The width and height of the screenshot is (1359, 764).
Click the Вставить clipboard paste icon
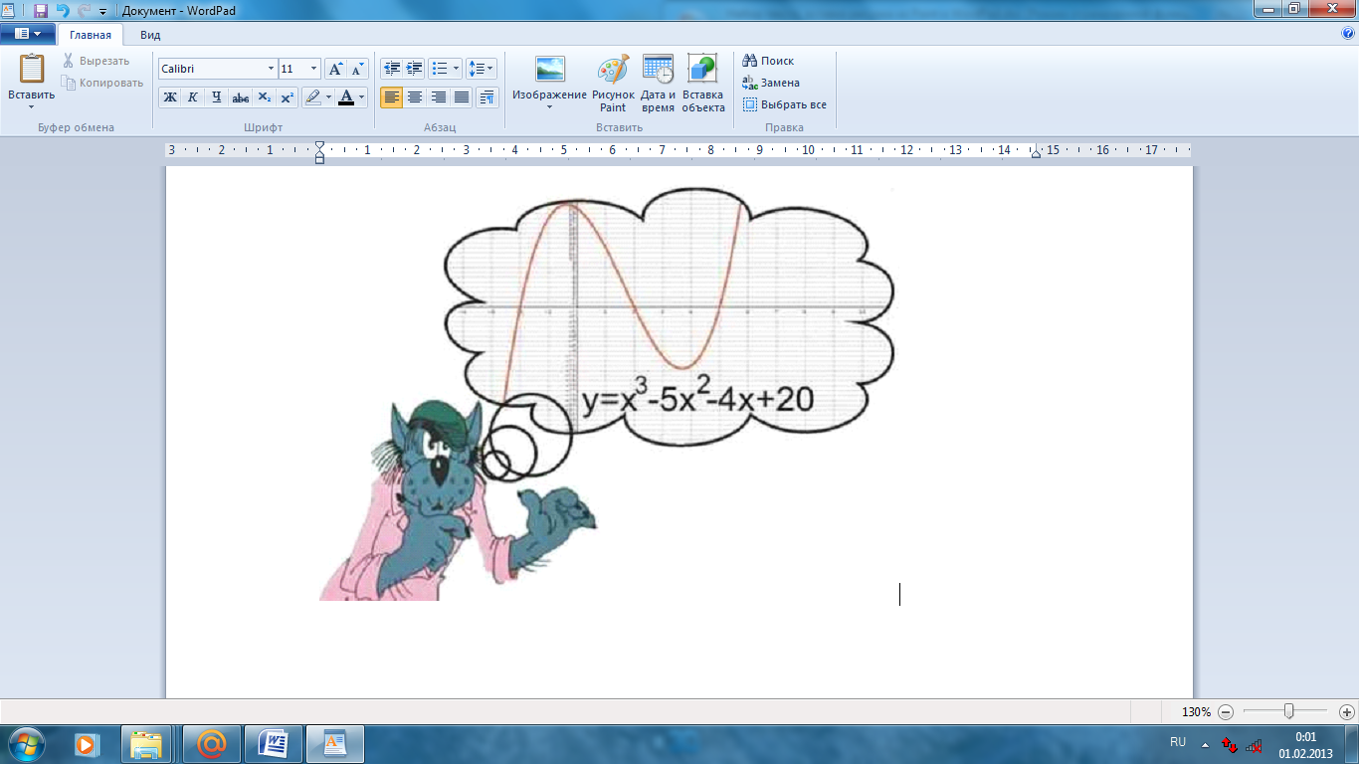32,70
